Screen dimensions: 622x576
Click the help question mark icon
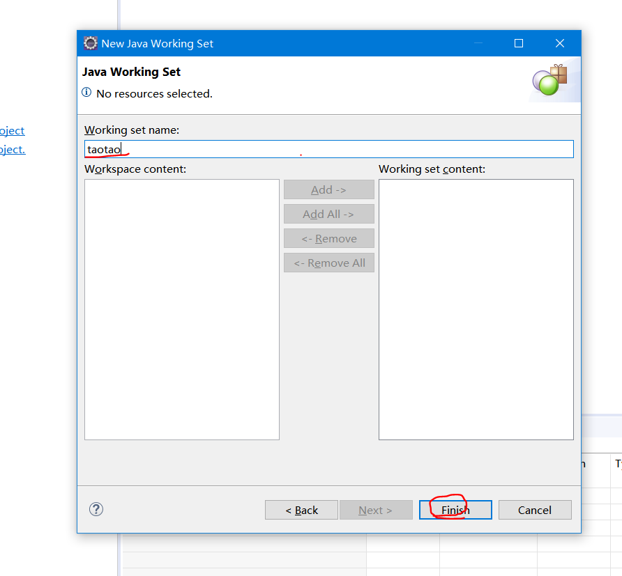pyautogui.click(x=96, y=509)
